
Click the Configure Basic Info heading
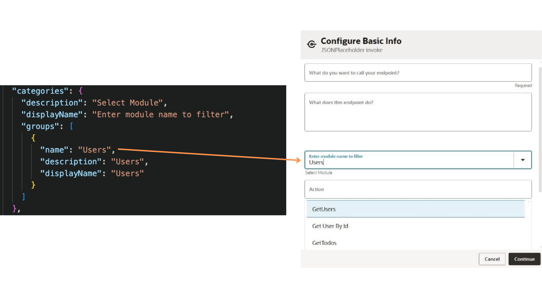point(361,41)
